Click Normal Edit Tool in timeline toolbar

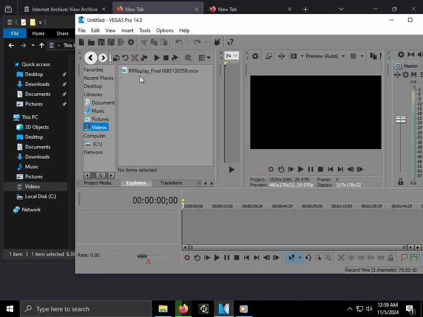pos(291,258)
